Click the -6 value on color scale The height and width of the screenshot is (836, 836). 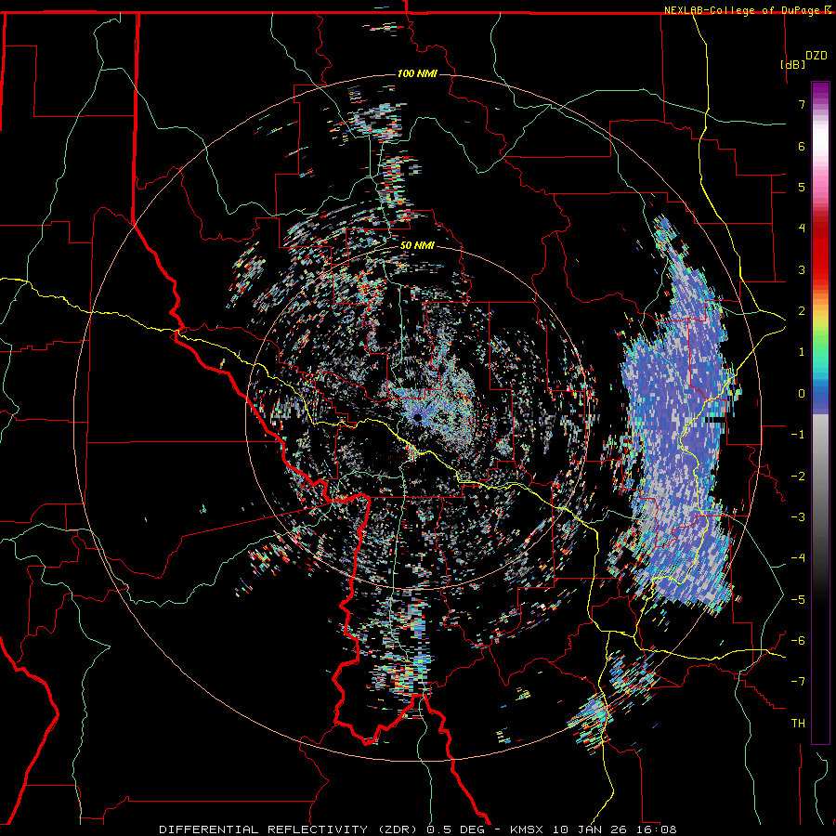(x=798, y=641)
